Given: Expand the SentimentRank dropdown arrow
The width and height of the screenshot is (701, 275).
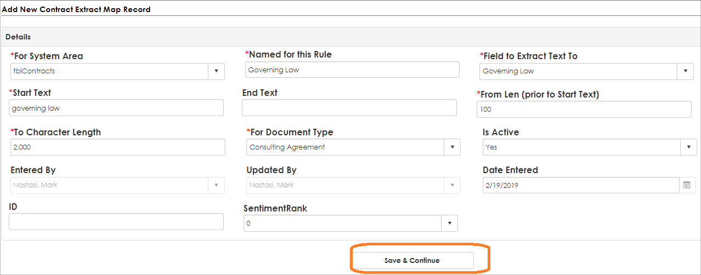Looking at the screenshot, I should pyautogui.click(x=449, y=223).
